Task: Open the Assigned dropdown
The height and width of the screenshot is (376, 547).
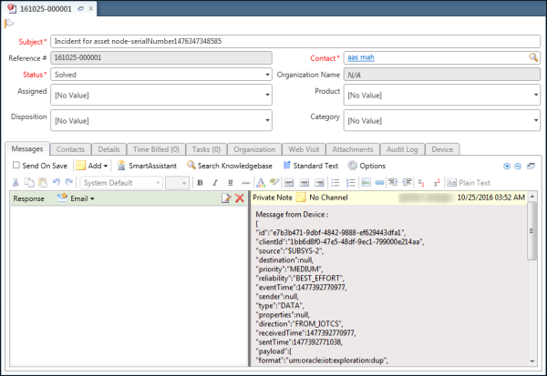Action: [267, 95]
